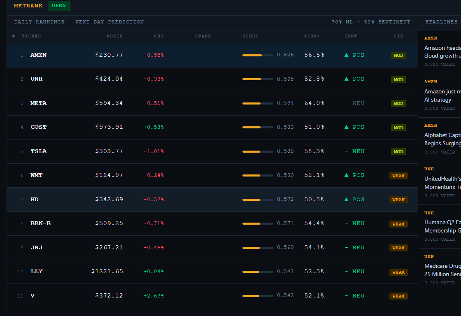Click the POS sentiment arrow in UNH row

pyautogui.click(x=346, y=79)
